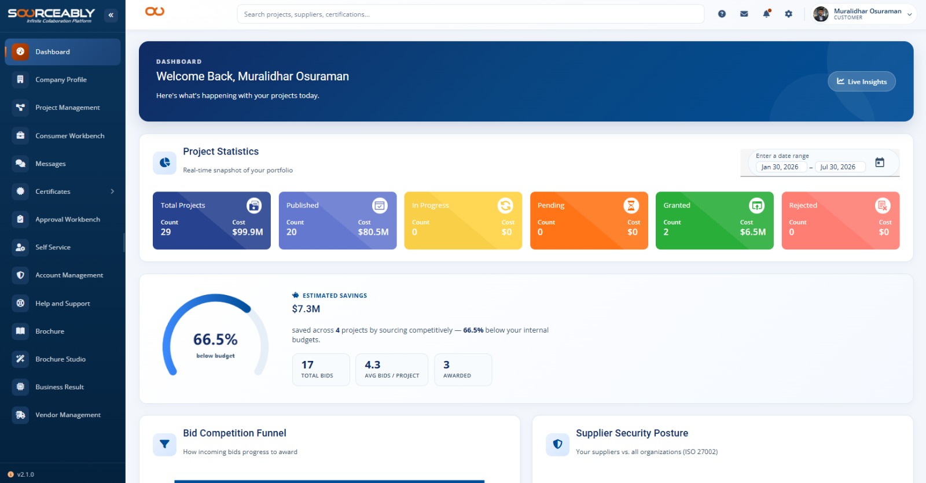Screen dimensions: 926x483
Task: Click the Supplier Security Posture shield icon
Action: pos(557,444)
